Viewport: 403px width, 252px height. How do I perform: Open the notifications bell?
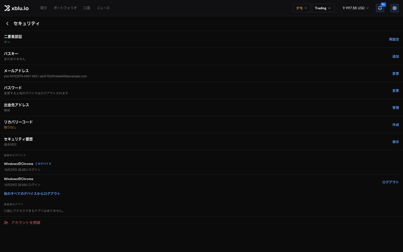pos(380,8)
